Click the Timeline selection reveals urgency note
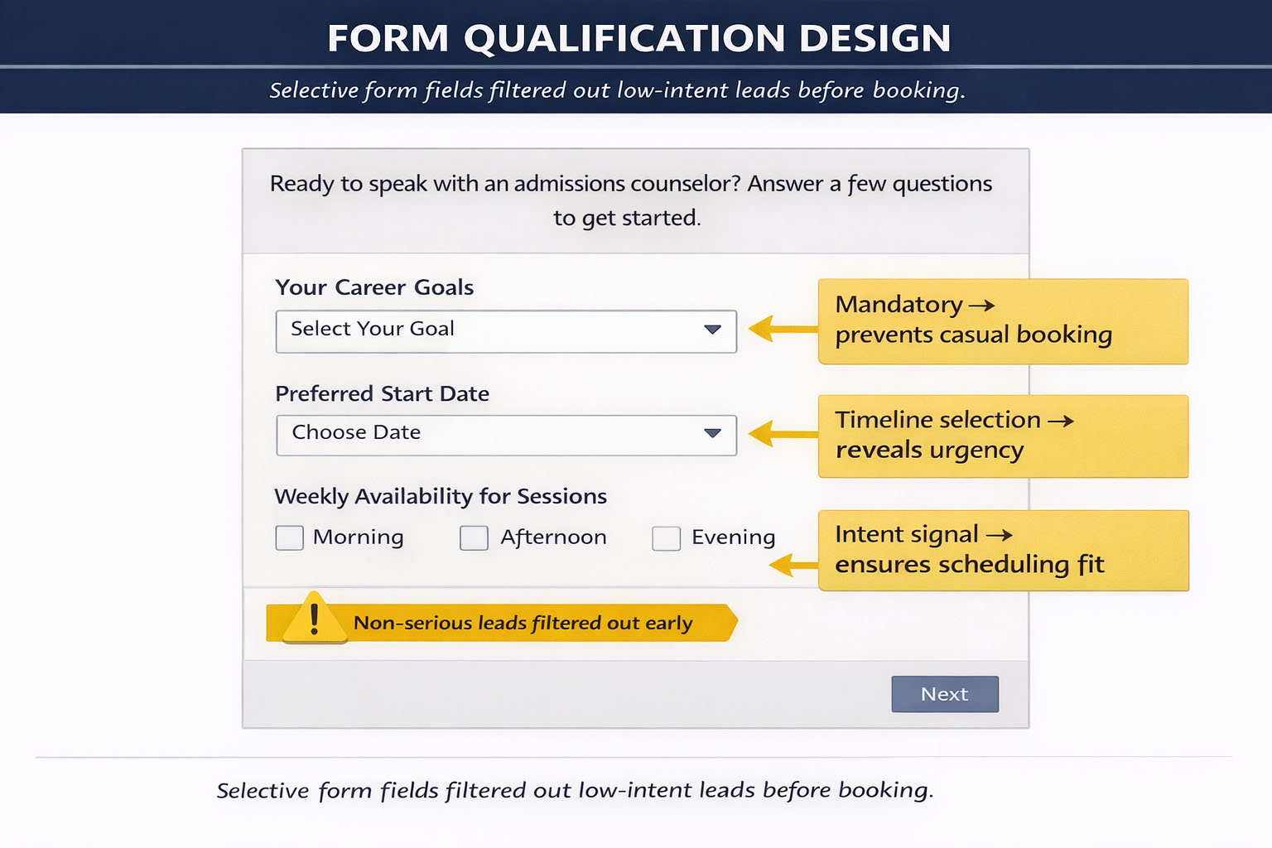 point(1002,436)
